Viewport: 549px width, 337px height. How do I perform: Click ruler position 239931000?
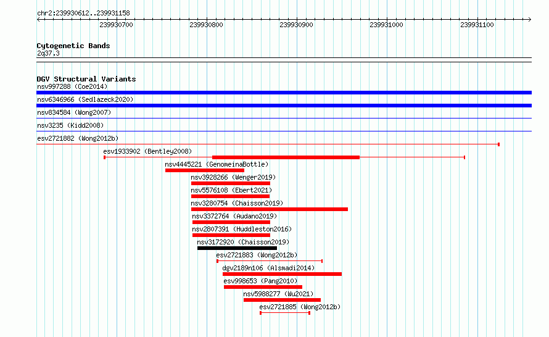tap(387, 25)
